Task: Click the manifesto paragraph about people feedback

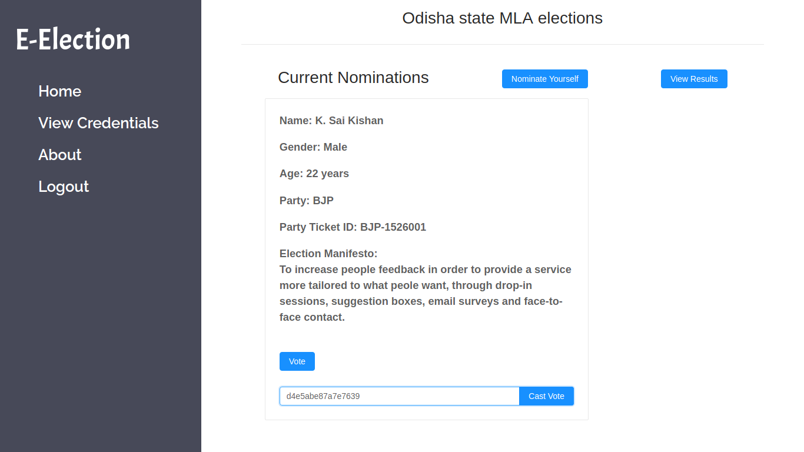Action: 425,293
